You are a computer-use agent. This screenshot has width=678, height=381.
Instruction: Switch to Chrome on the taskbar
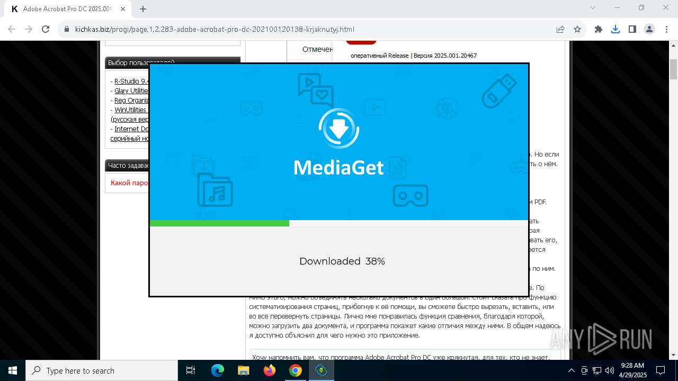tap(296, 370)
